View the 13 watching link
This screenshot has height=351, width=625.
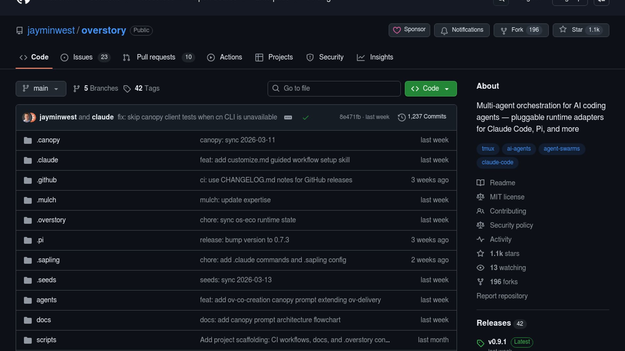507,268
